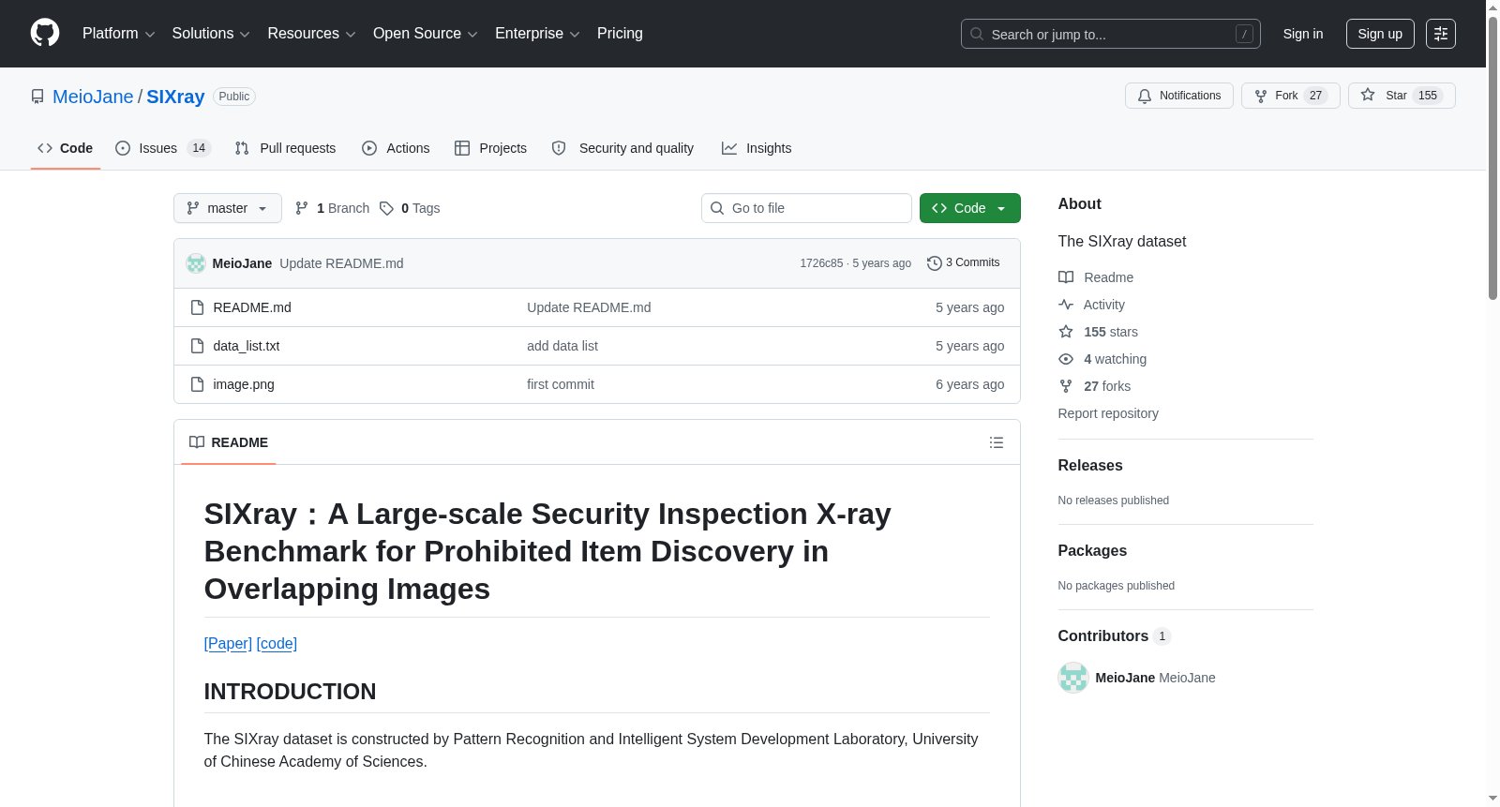Open the image.png file
The image size is (1500, 807).
tap(244, 384)
